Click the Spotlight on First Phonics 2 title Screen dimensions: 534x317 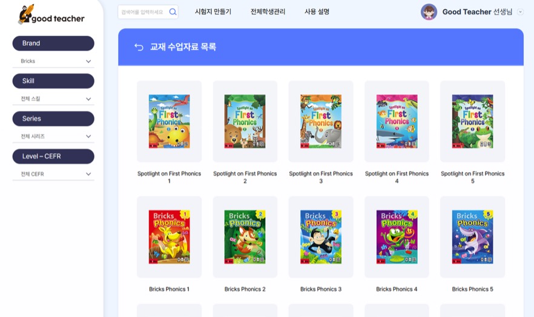(245, 177)
